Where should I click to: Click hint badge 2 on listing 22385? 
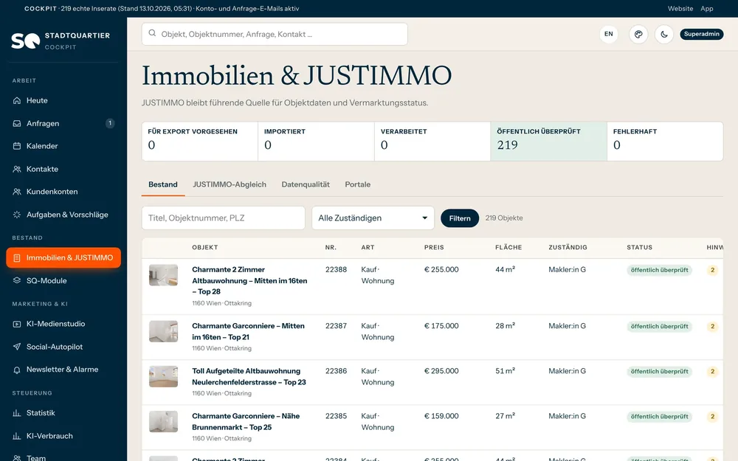713,417
